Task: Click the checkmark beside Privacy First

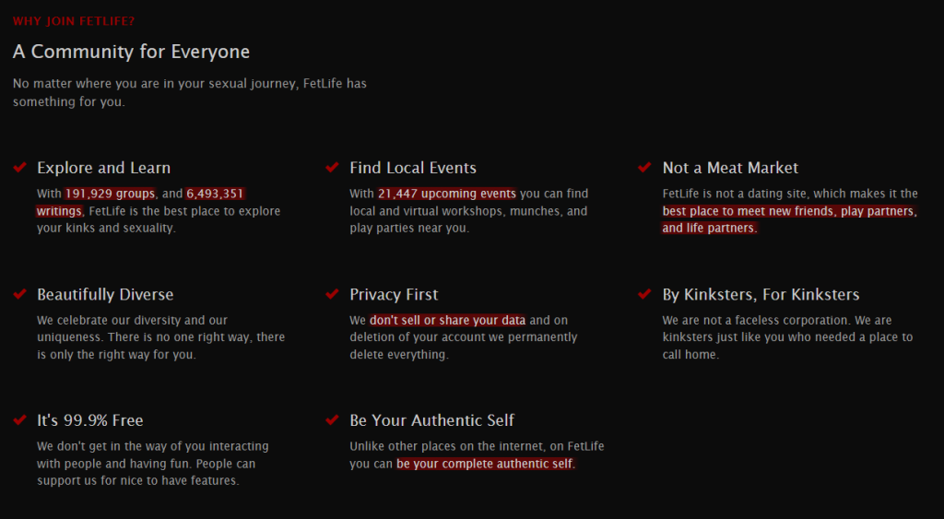Action: coord(332,294)
